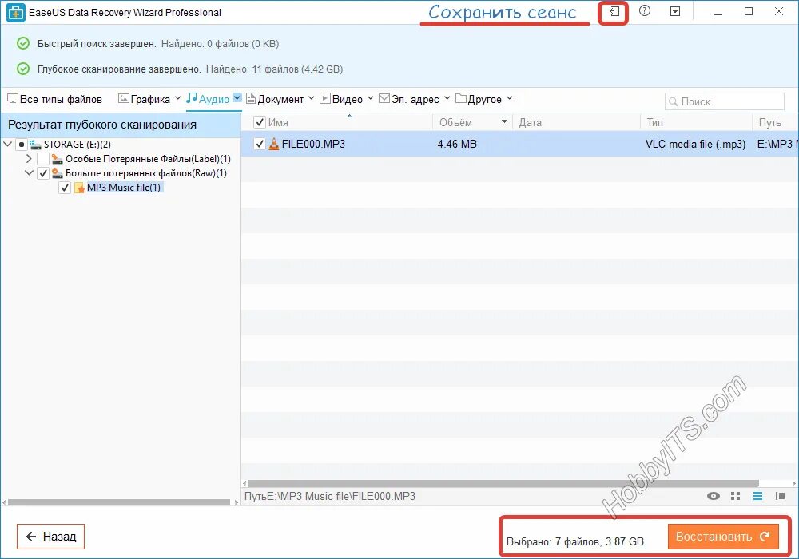The height and width of the screenshot is (559, 799).
Task: Click the Label lost files folder icon
Action: click(x=58, y=159)
